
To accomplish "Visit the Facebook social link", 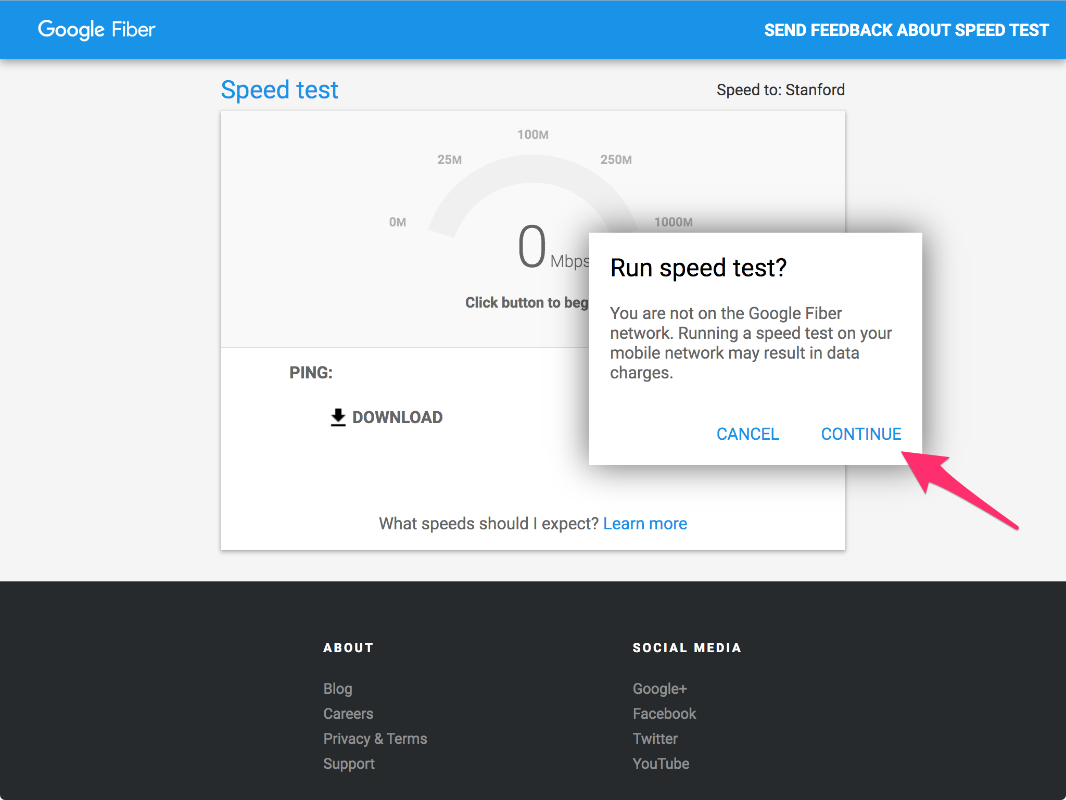I will [x=664, y=714].
